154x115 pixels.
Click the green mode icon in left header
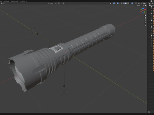pos(3,3)
